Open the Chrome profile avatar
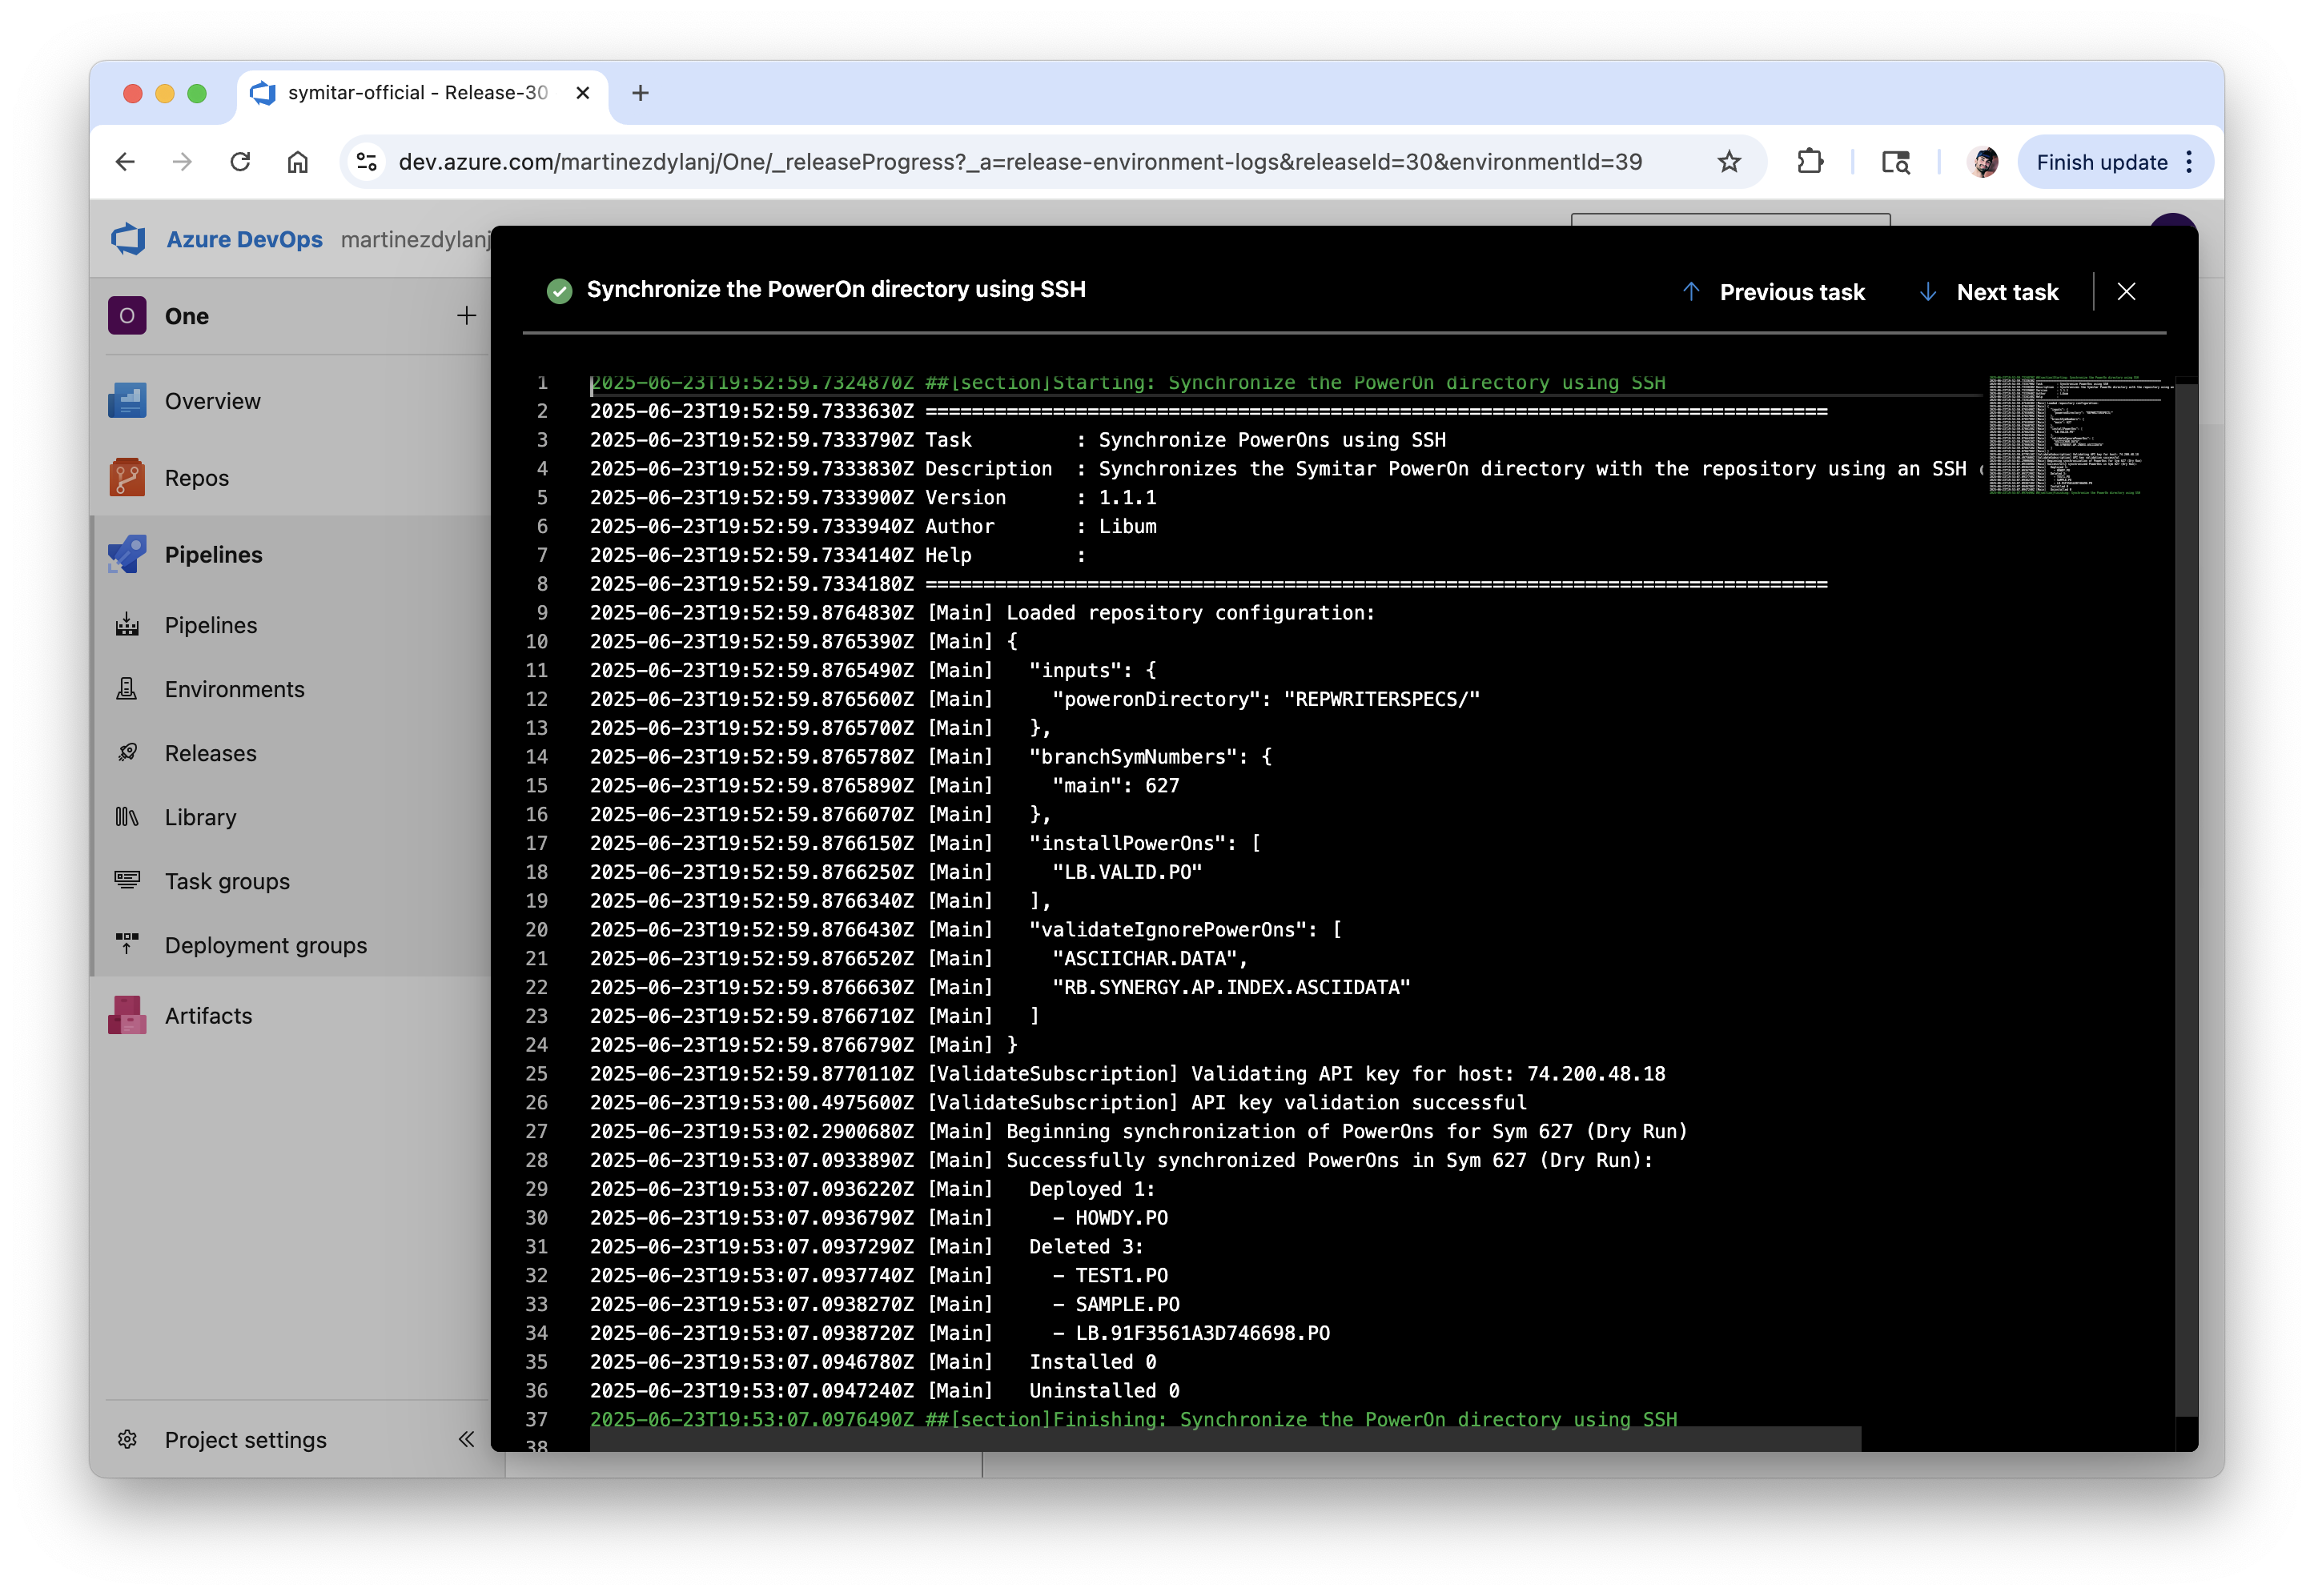 1983,162
